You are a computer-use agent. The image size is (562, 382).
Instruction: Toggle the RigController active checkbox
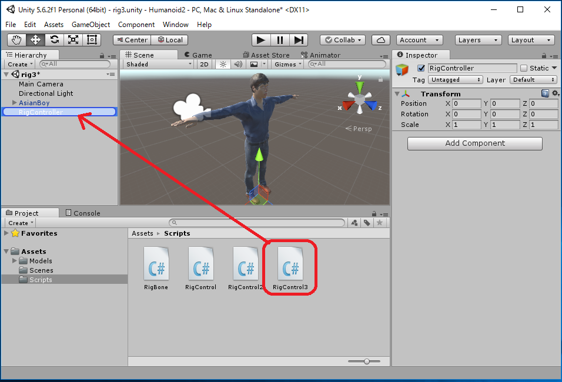click(421, 68)
